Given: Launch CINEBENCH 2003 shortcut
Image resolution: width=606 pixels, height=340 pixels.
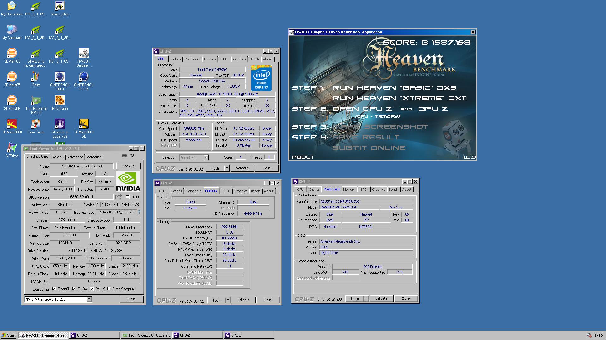Looking at the screenshot, I should click(60, 81).
